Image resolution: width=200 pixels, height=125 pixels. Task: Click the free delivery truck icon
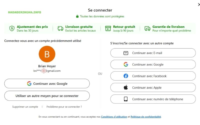coord(60,28)
